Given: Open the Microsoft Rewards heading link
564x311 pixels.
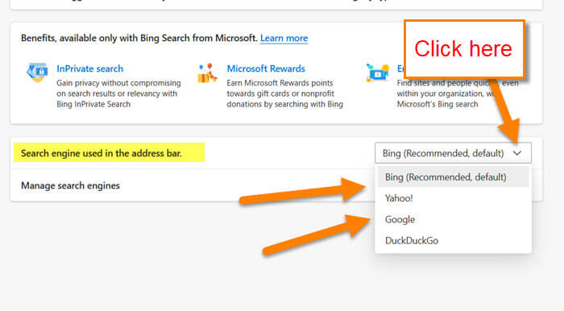Looking at the screenshot, I should tap(266, 68).
